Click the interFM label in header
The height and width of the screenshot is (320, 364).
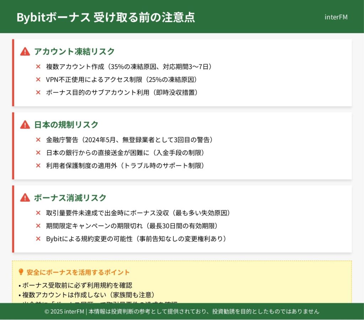tap(336, 17)
